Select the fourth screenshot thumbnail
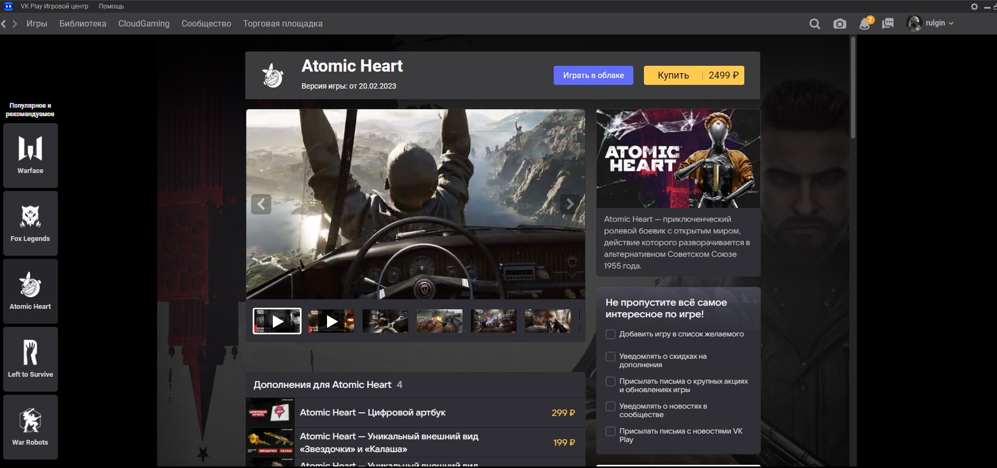Viewport: 997px width, 468px height. (440, 321)
